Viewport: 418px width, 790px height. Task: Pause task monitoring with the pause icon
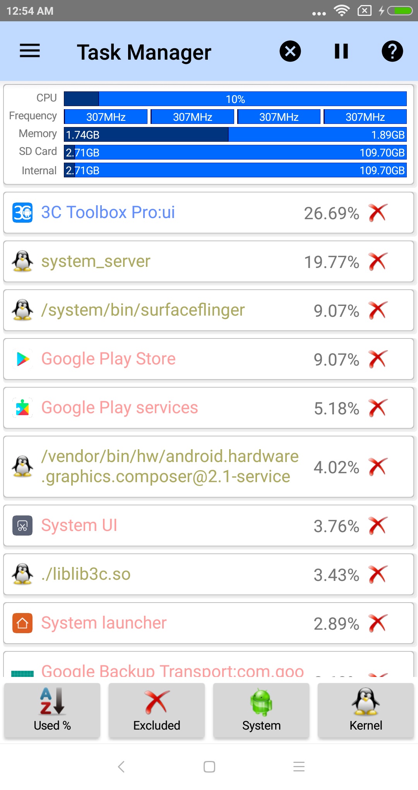341,51
